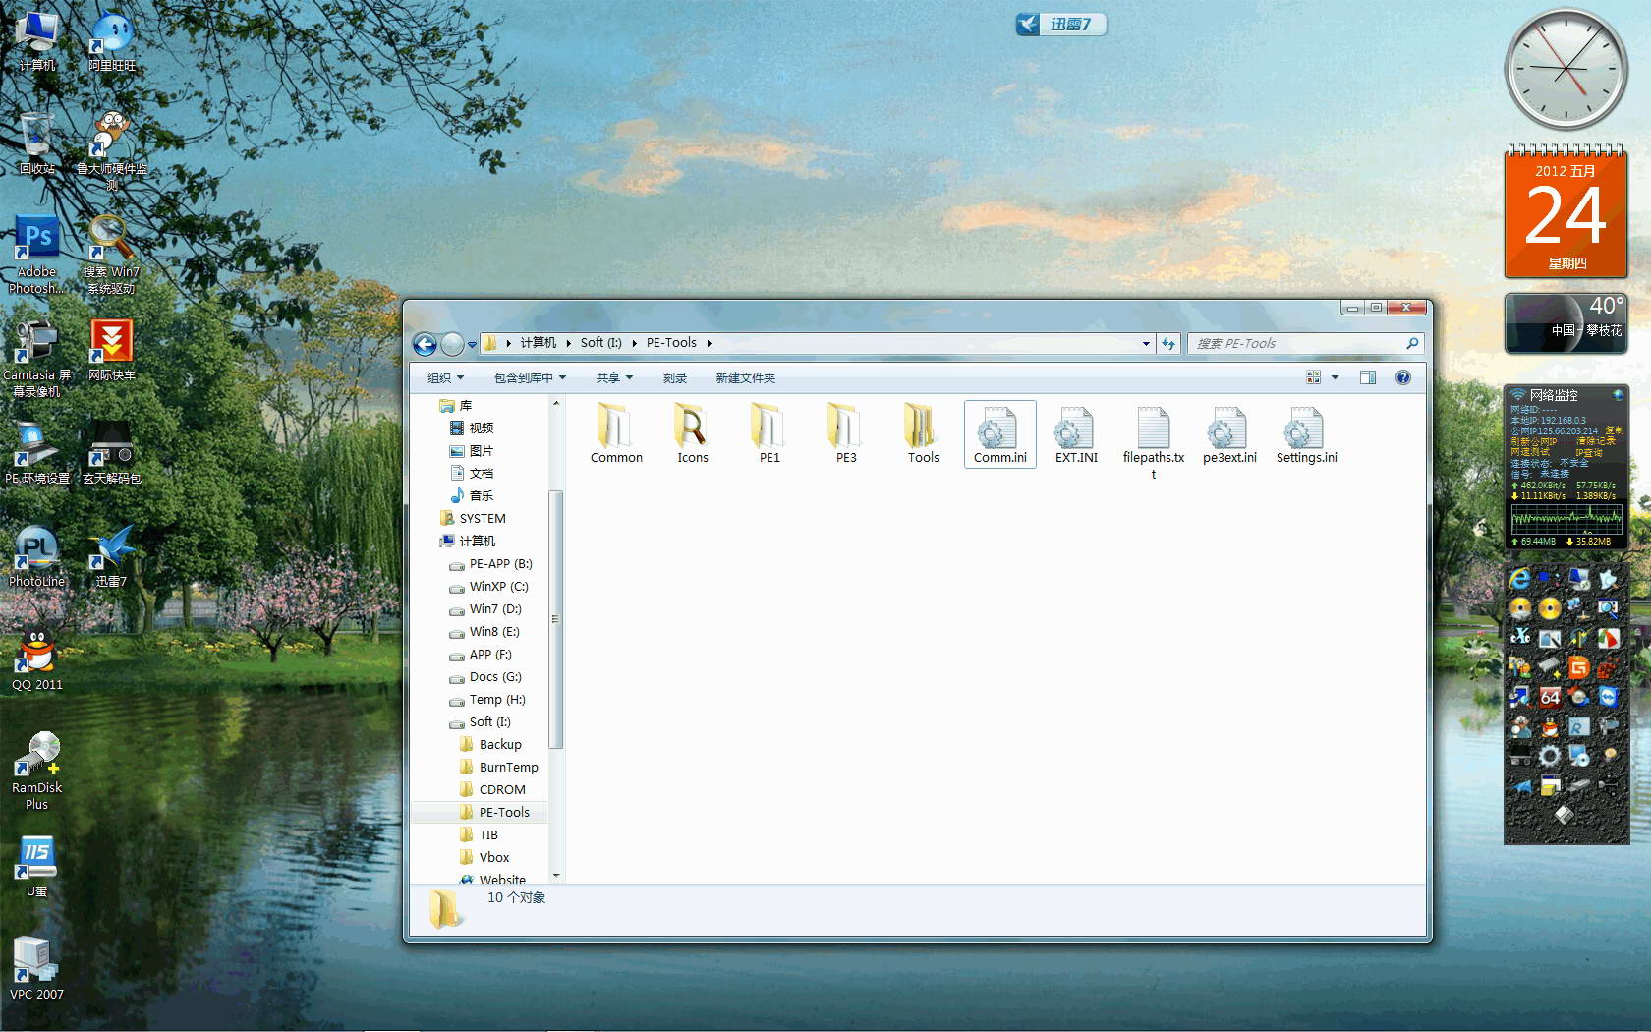Select the PhotoLine desktop shortcut
This screenshot has width=1651, height=1032.
click(x=36, y=555)
